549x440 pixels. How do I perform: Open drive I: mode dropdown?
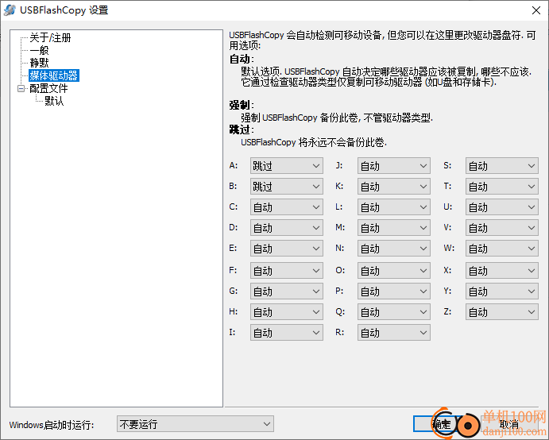[286, 332]
